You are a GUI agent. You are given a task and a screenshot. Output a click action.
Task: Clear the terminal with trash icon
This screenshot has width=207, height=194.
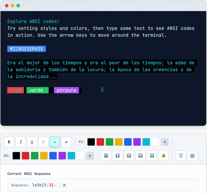click(x=181, y=156)
